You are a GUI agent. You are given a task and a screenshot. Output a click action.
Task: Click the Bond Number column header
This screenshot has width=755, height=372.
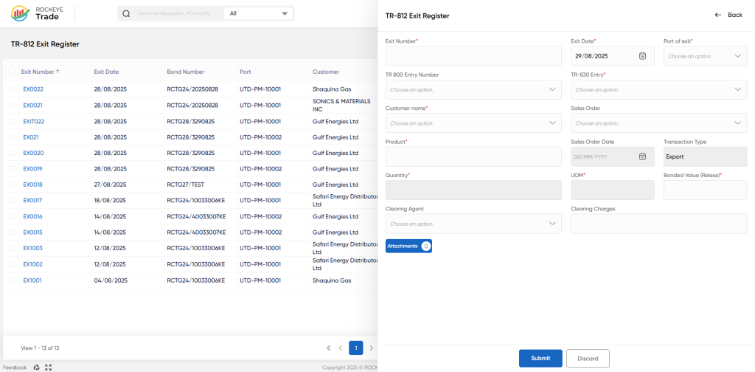(185, 72)
